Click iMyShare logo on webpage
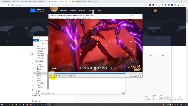This screenshot has width=188, height=106. [x=37, y=10]
